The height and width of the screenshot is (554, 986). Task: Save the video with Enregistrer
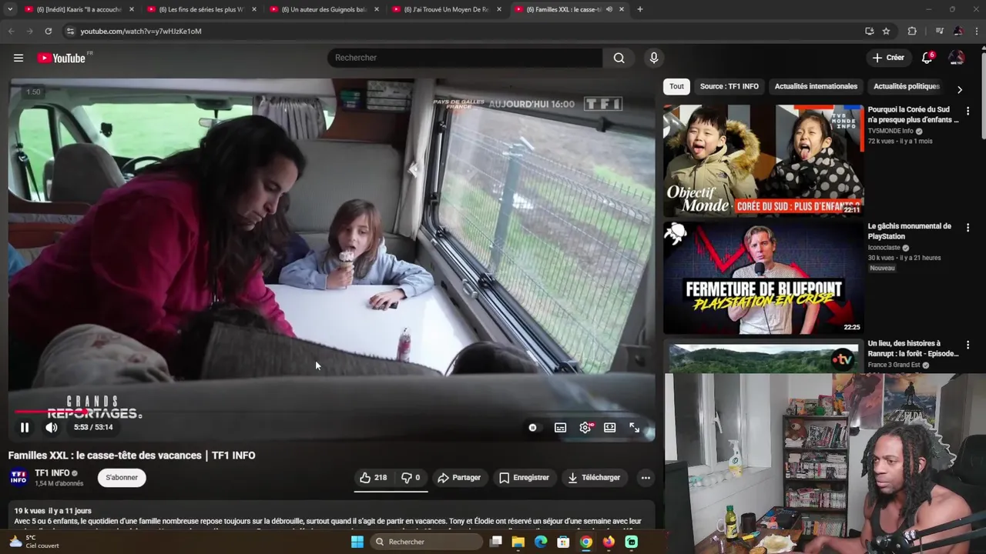coord(524,478)
